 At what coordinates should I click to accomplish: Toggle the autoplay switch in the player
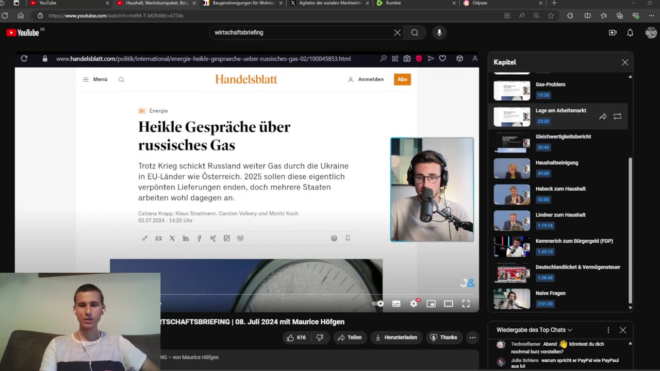[x=379, y=303]
